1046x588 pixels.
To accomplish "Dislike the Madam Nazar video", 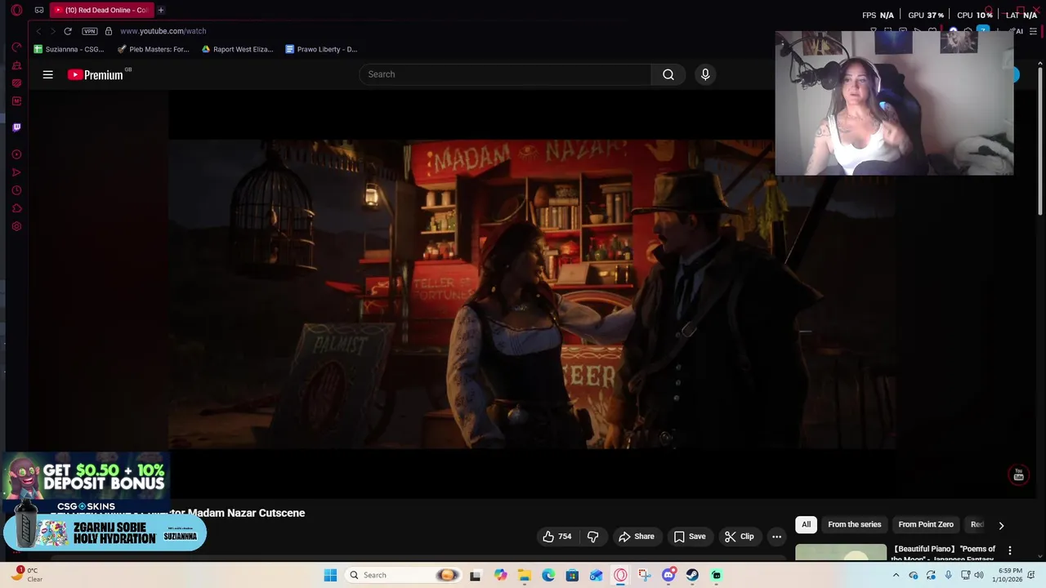I will pos(593,537).
